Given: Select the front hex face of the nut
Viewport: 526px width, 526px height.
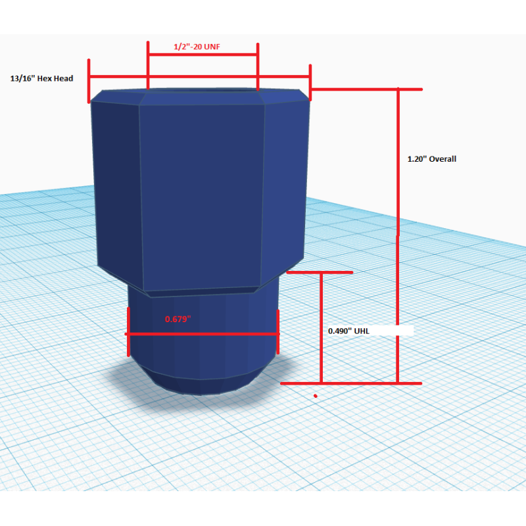Looking at the screenshot, I should point(201,196).
